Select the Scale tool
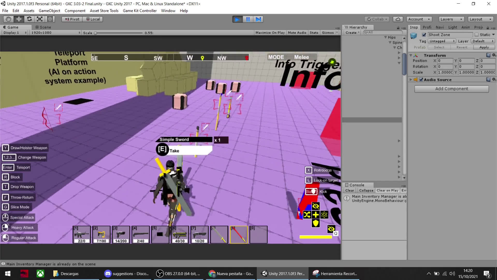Screen dimensions: 497x280 click(40, 19)
